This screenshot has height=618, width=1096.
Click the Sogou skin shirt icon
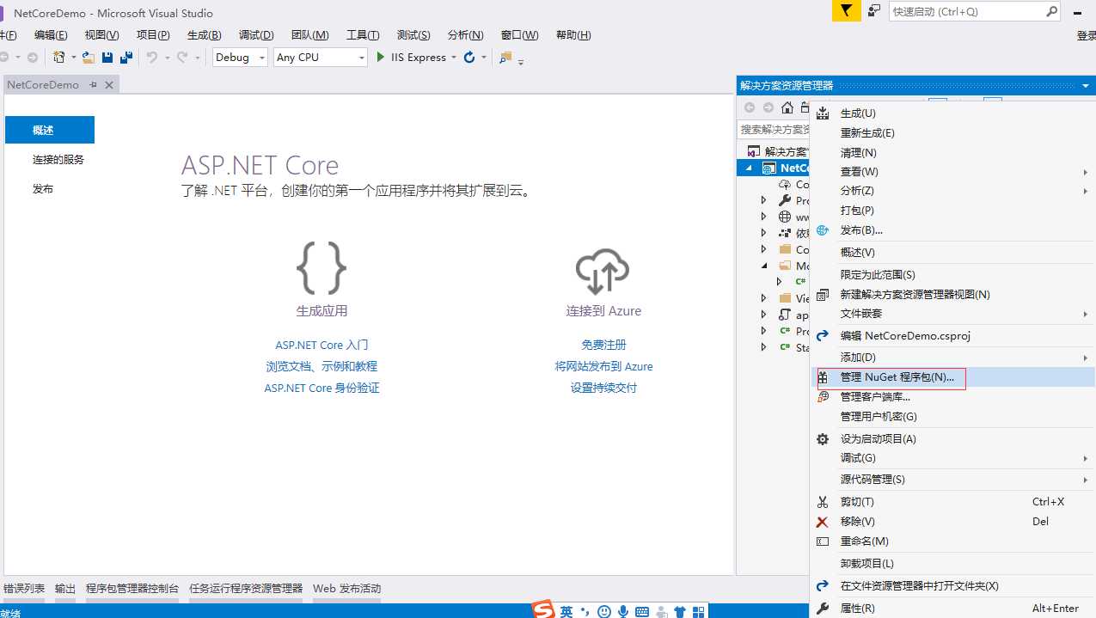[x=680, y=611]
